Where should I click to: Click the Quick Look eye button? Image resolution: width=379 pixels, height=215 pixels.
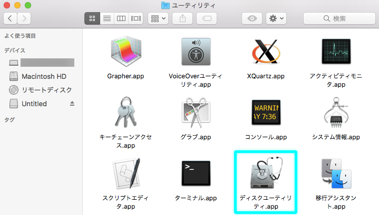click(252, 18)
